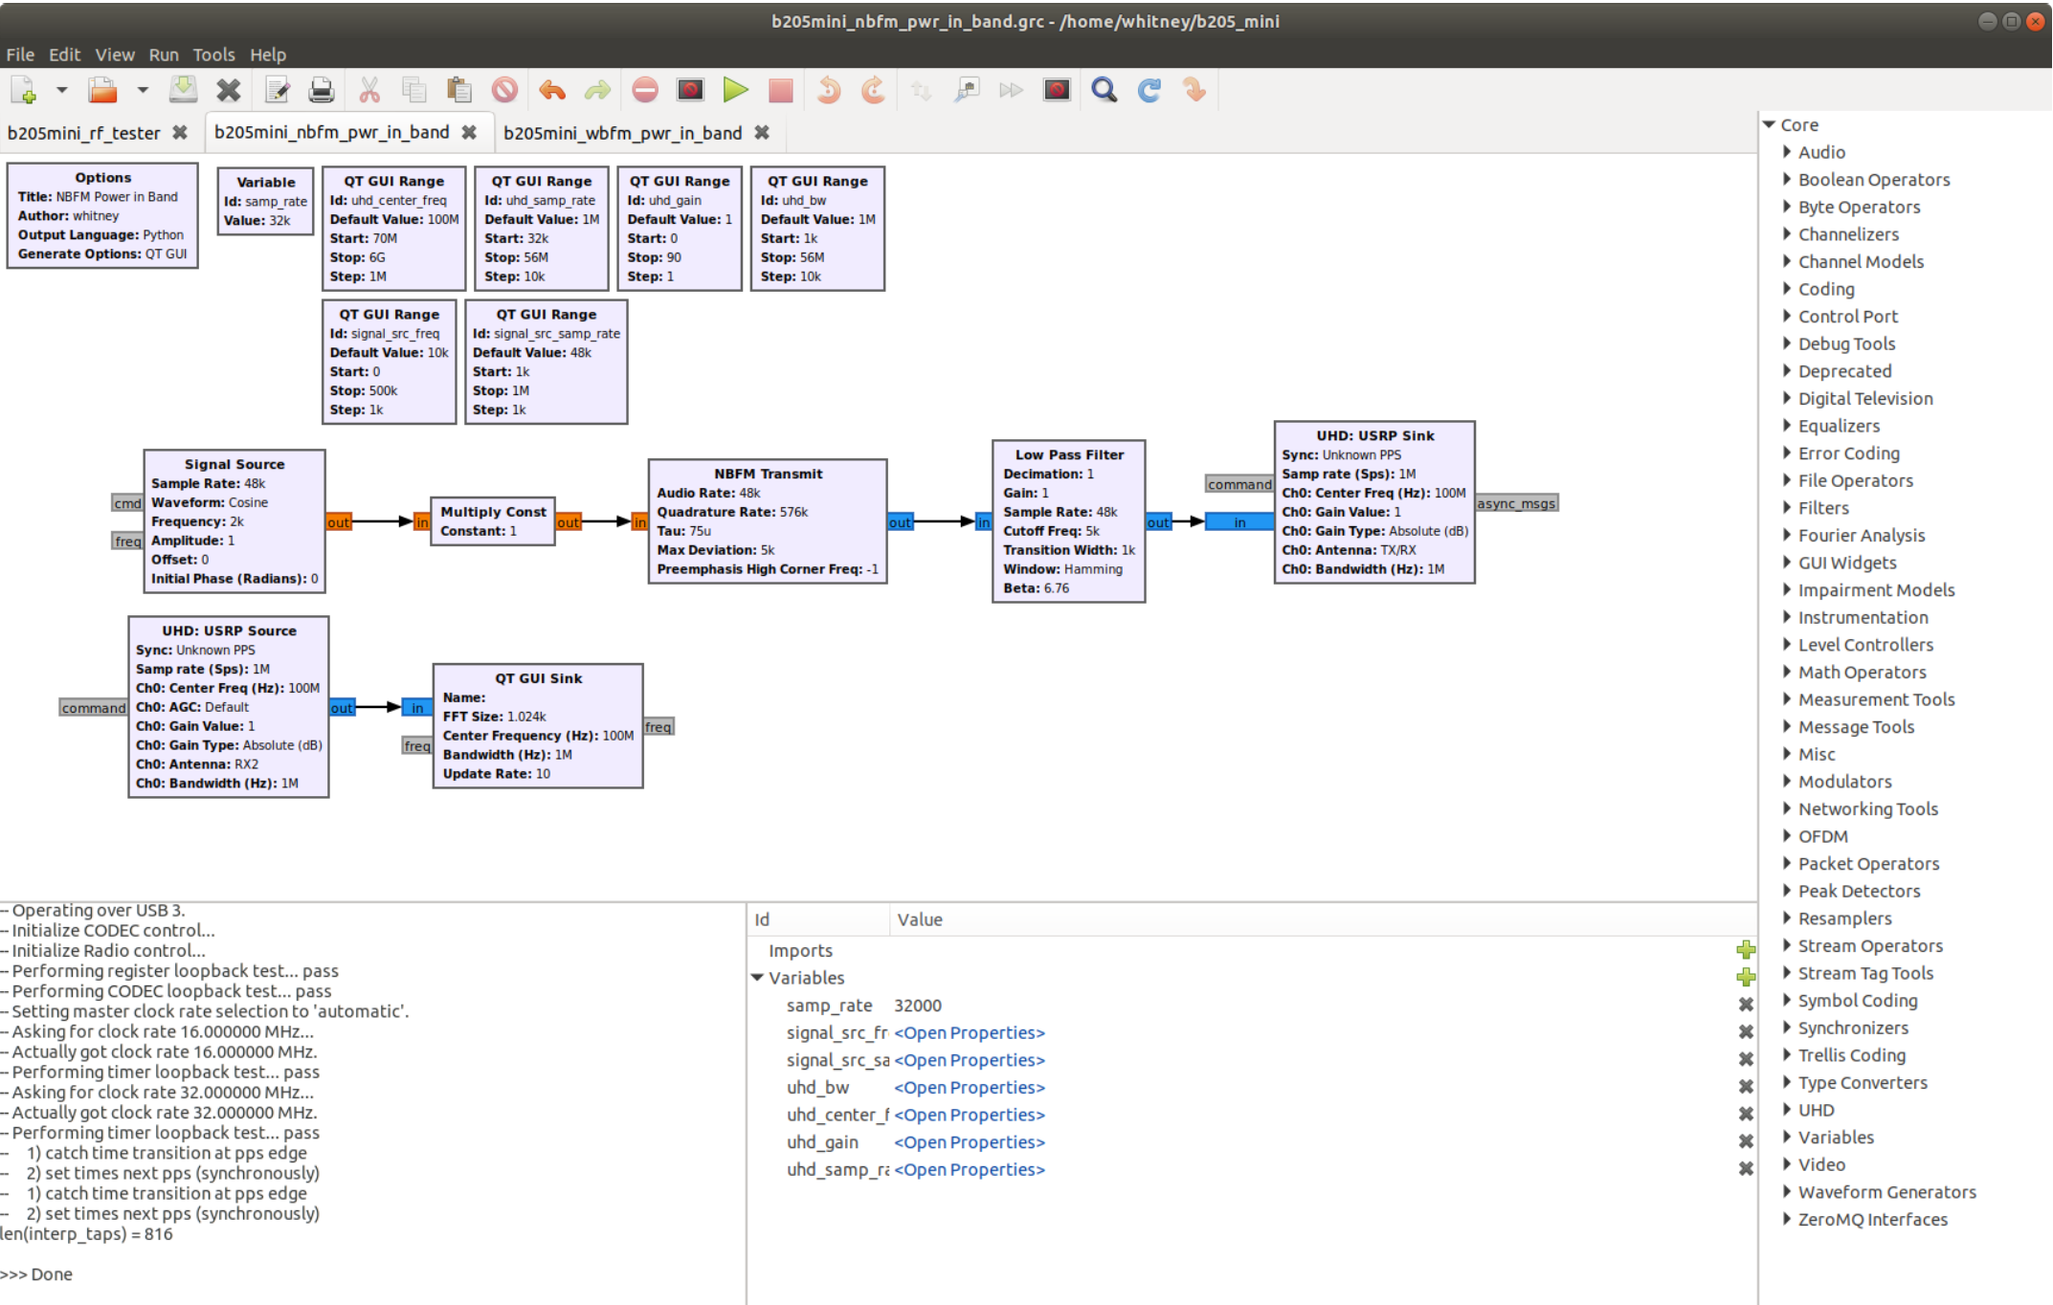Viewport: 2053px width, 1305px height.
Task: Select the samp_rate value 32000
Action: (918, 1005)
